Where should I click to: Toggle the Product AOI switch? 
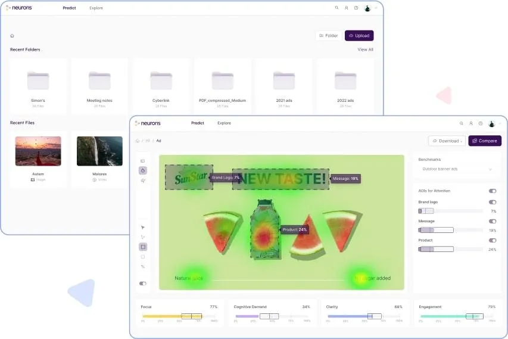[x=493, y=241]
